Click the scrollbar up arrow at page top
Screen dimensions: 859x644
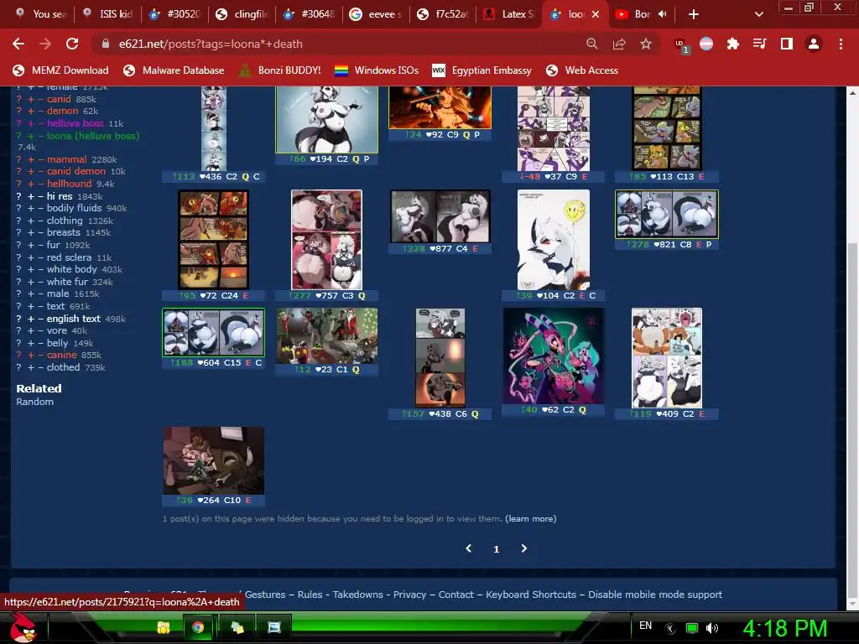point(852,93)
